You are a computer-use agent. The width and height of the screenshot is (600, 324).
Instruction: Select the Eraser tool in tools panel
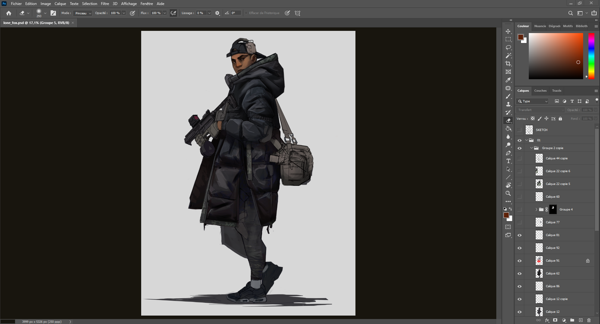(x=508, y=120)
